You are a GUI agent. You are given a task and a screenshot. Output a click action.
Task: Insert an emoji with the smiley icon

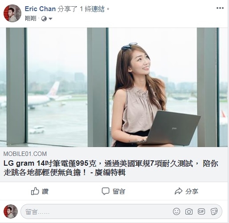[x=177, y=211]
